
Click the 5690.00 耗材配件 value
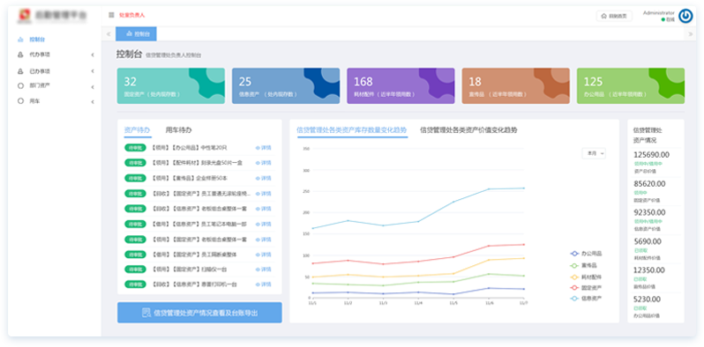(648, 241)
